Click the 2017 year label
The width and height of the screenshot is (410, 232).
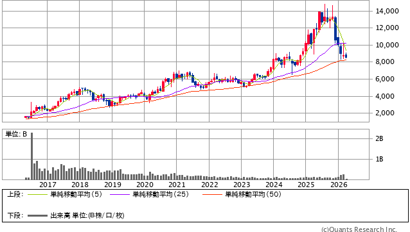click(x=48, y=185)
